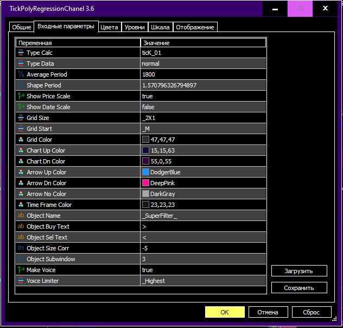Click the enum icon beside Voice Limiter
343x328 pixels.
pyautogui.click(x=21, y=281)
